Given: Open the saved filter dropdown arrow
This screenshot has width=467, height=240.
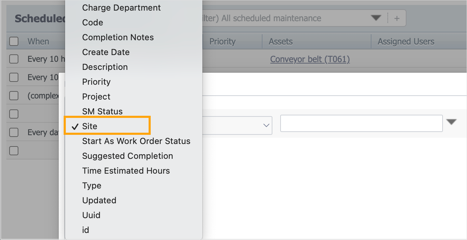Looking at the screenshot, I should (376, 18).
